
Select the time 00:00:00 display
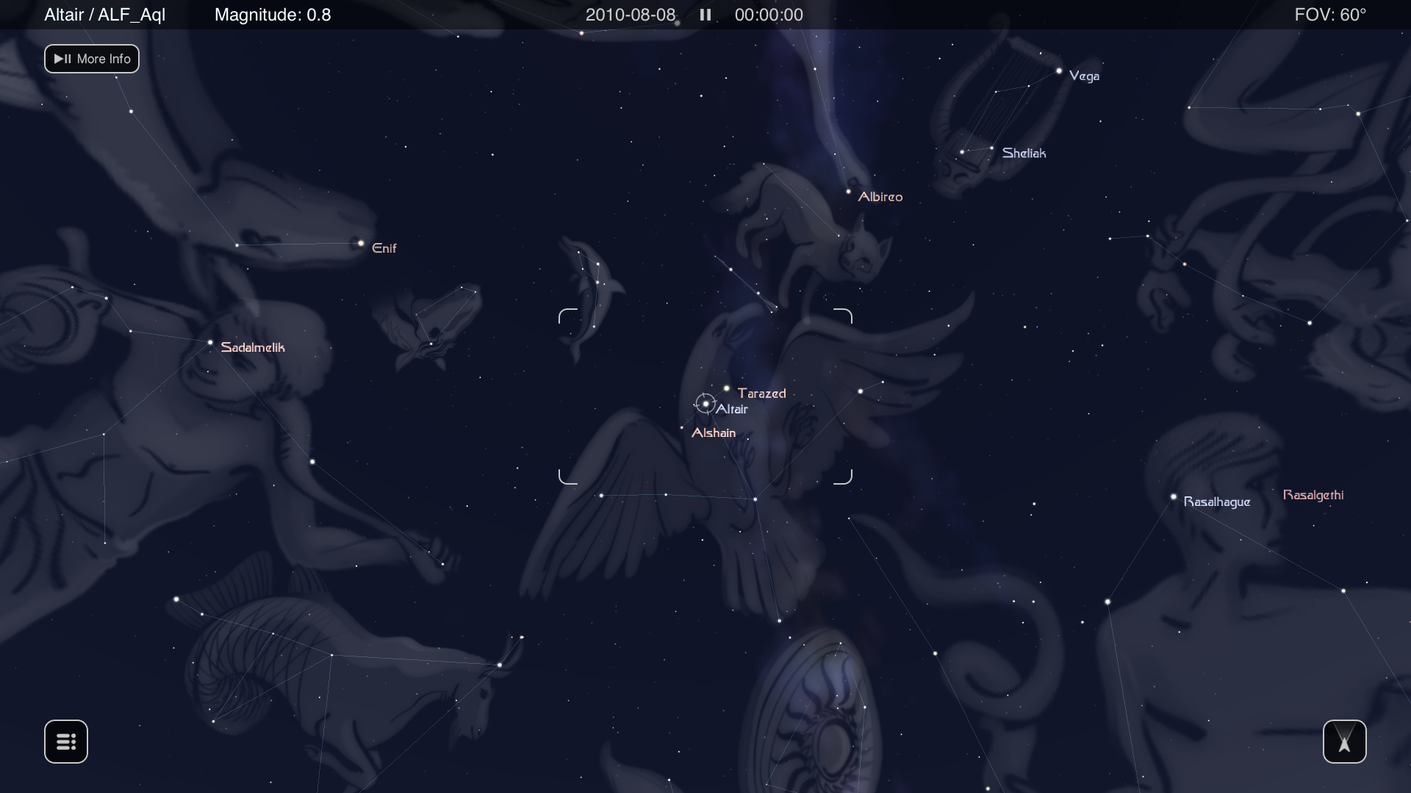pyautogui.click(x=769, y=15)
